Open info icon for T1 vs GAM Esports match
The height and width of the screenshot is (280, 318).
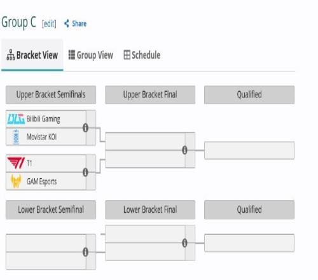(x=85, y=172)
